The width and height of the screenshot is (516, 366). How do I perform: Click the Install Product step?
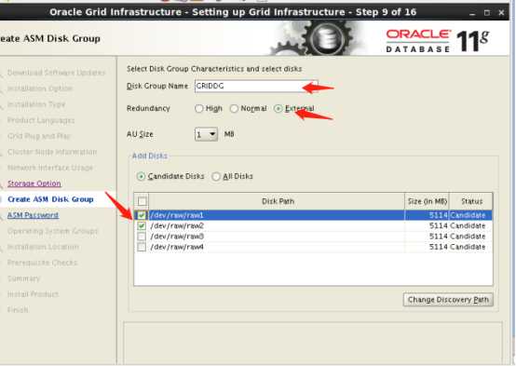[x=33, y=294]
